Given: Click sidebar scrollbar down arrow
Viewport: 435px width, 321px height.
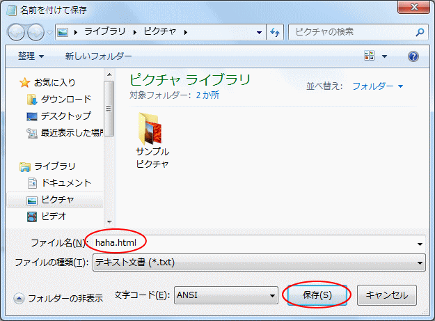Looking at the screenshot, I should coord(109,221).
